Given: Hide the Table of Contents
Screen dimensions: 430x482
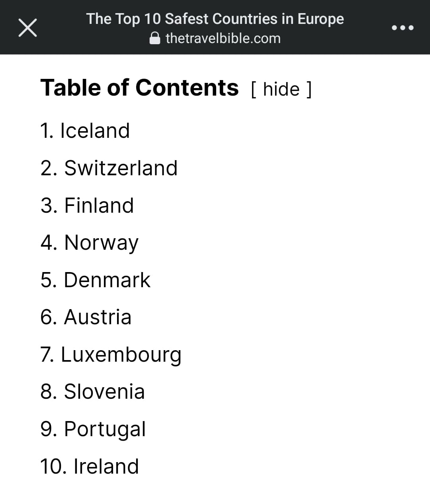Looking at the screenshot, I should (x=281, y=89).
